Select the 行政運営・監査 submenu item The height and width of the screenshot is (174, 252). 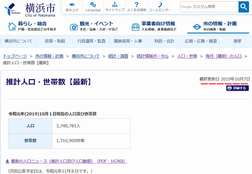tap(92, 41)
